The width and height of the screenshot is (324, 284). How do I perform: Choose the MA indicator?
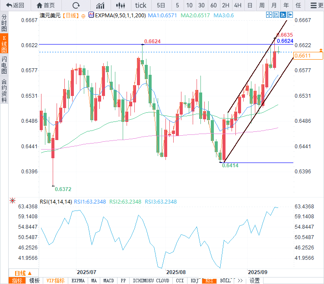point(94,281)
